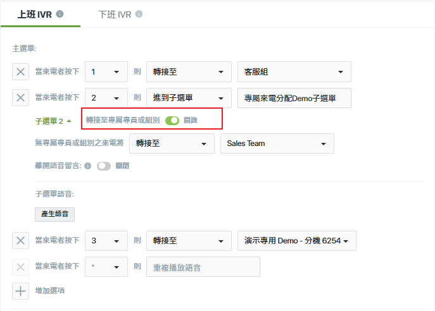Open the Sales Team dropdown
This screenshot has height=311, width=435.
pos(277,143)
